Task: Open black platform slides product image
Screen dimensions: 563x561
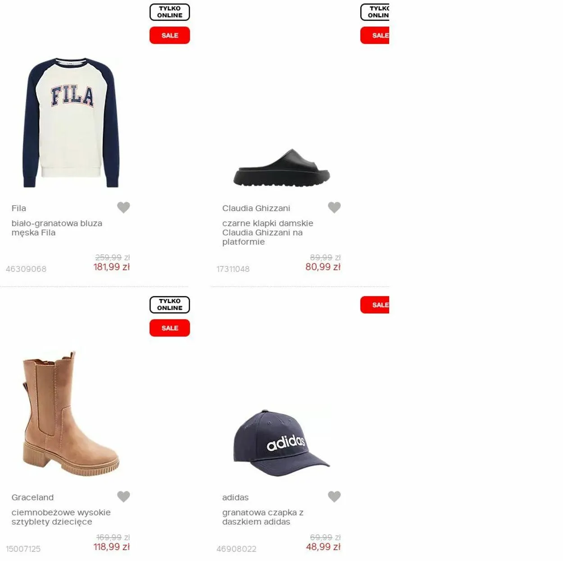Action: (x=281, y=167)
